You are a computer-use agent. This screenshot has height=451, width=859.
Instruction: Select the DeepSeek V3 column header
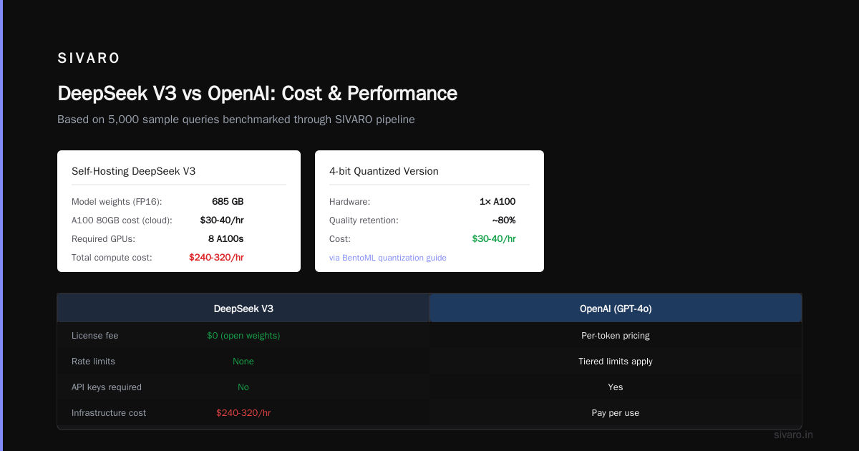coord(243,309)
